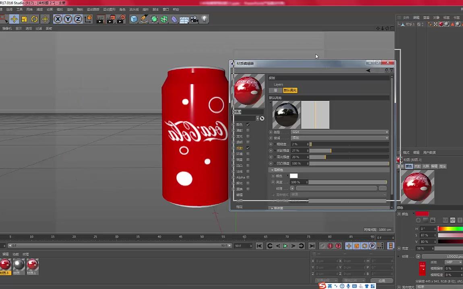Open Render Settings clapperboard with gear
Viewport: 463px width, 289px height.
coord(121,19)
